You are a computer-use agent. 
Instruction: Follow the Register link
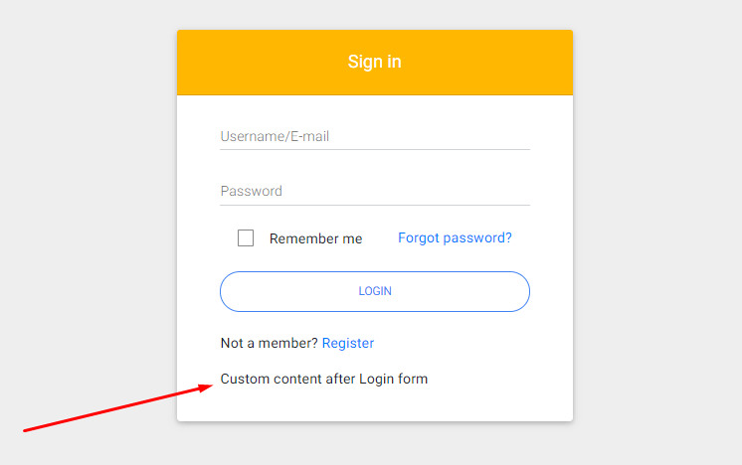point(348,343)
